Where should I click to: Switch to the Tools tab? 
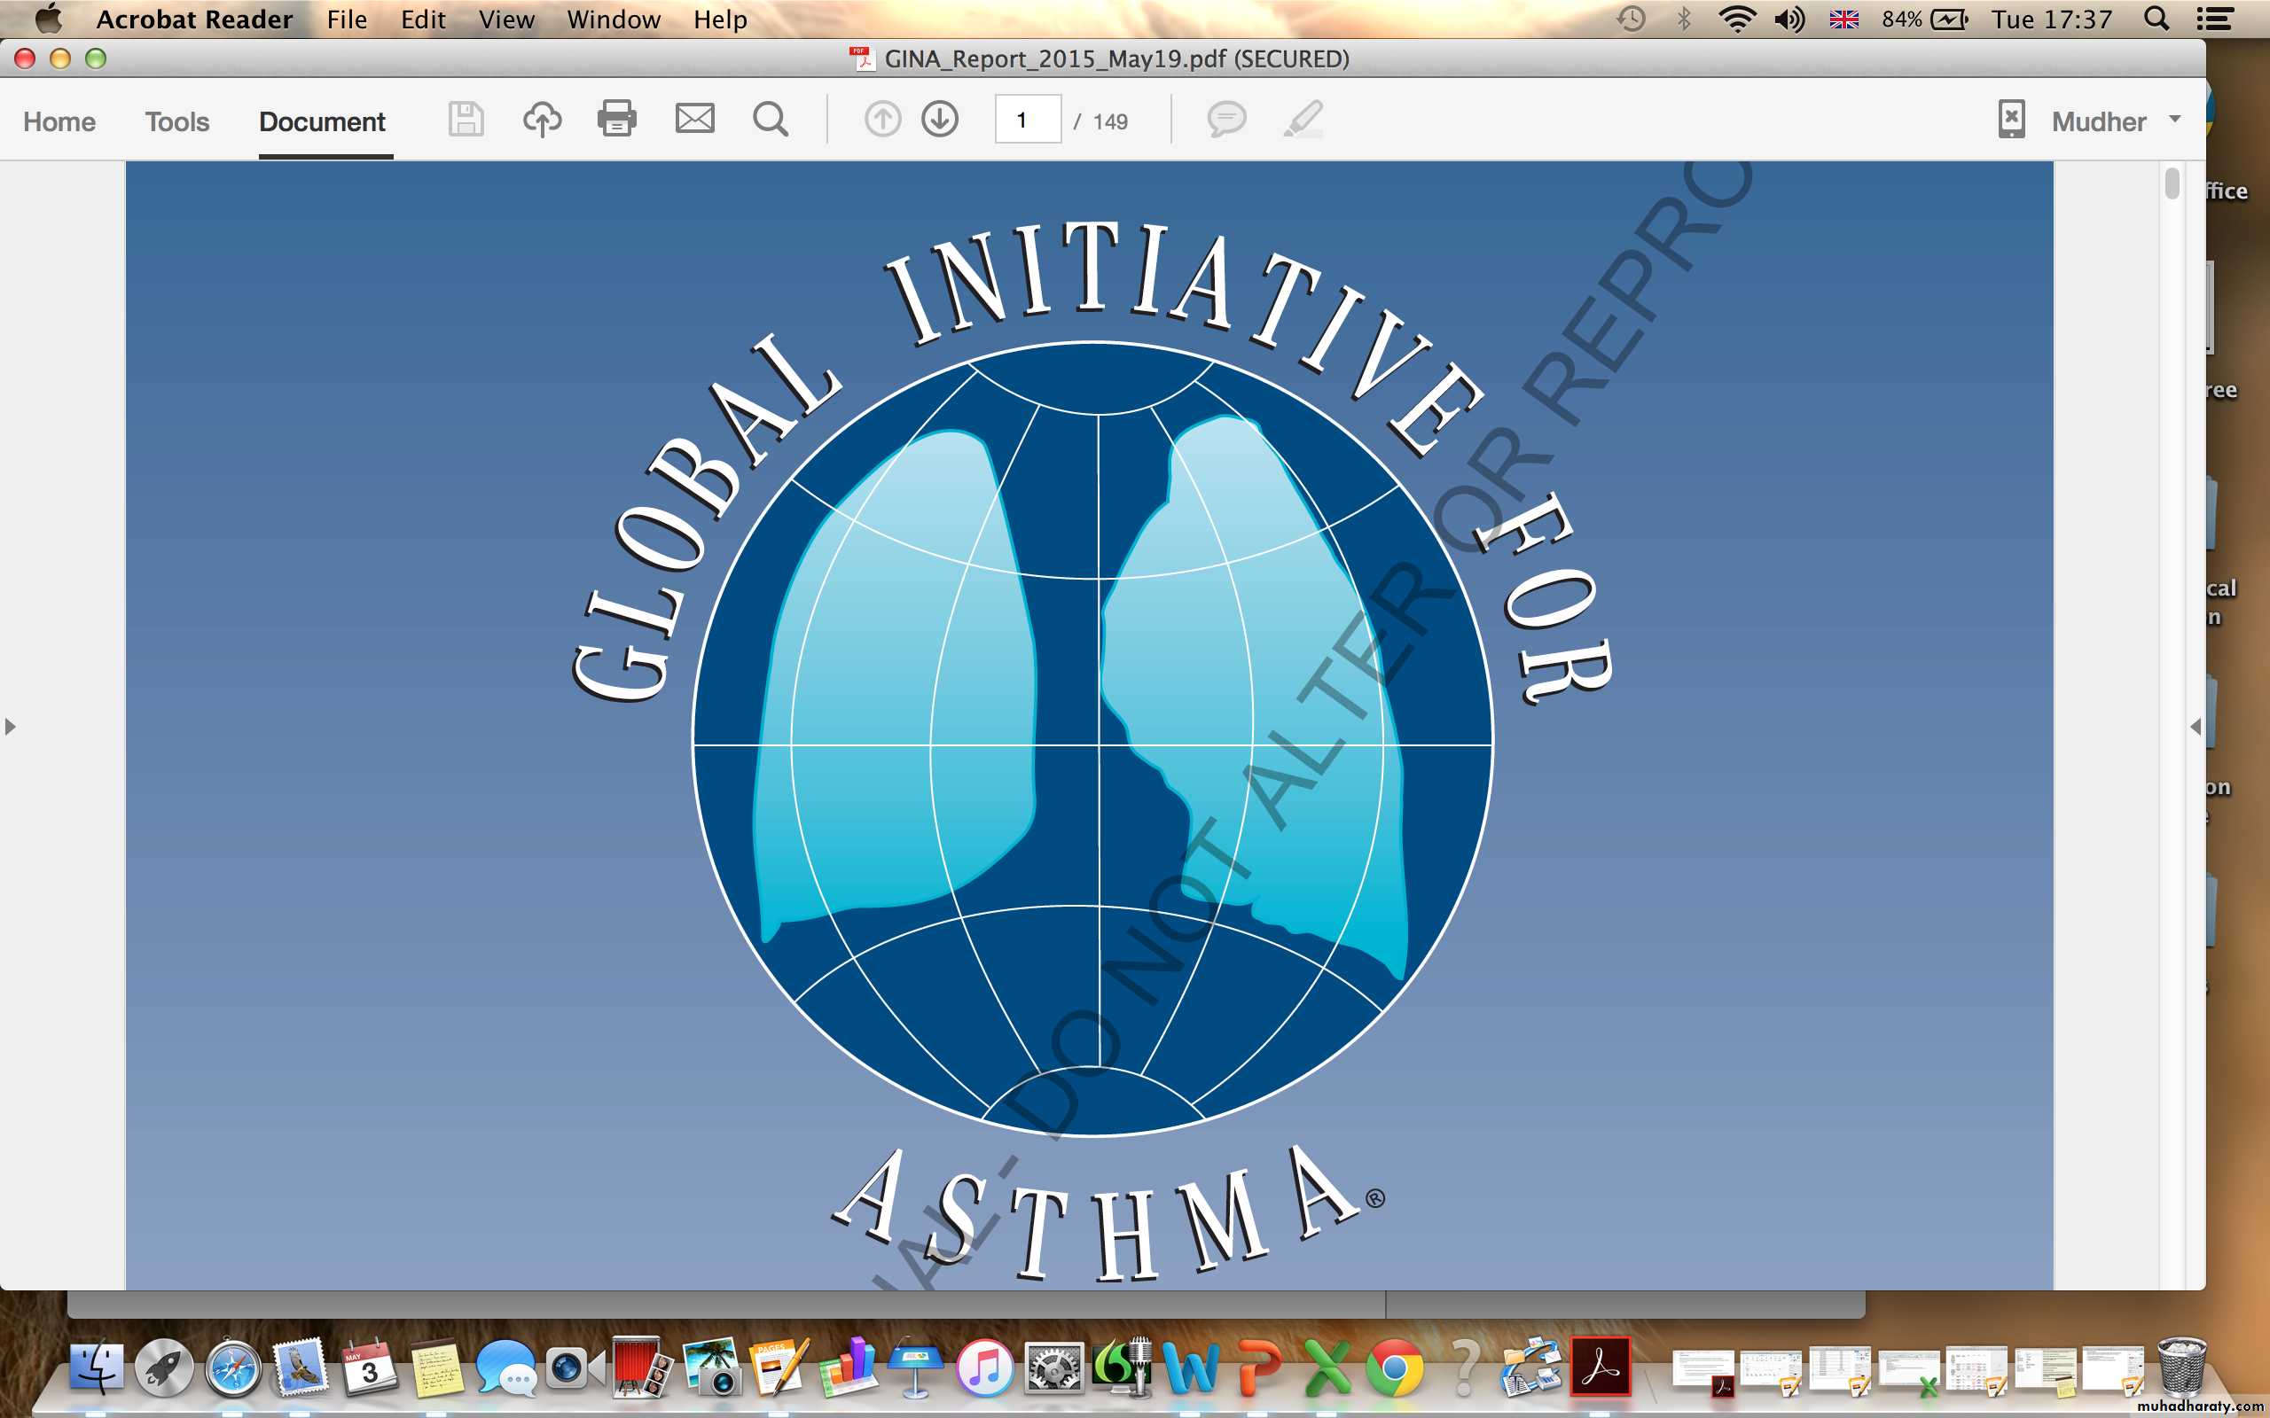point(176,122)
